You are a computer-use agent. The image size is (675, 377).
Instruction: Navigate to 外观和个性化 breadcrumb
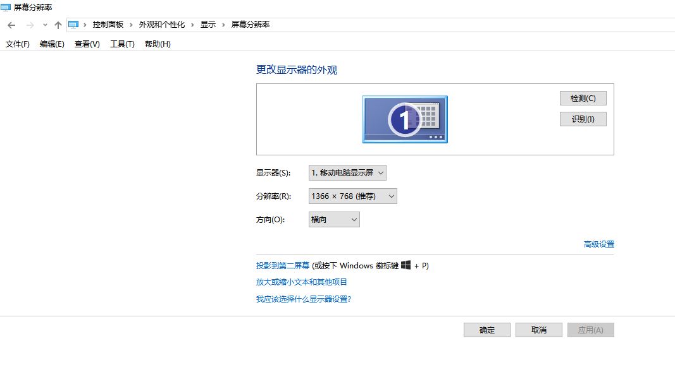pos(162,25)
